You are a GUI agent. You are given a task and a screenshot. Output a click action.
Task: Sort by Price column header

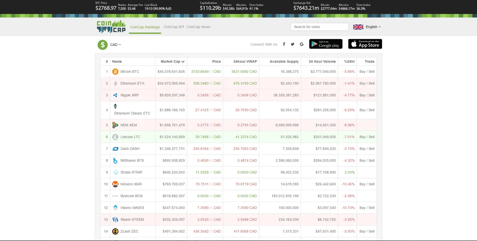pyautogui.click(x=217, y=62)
